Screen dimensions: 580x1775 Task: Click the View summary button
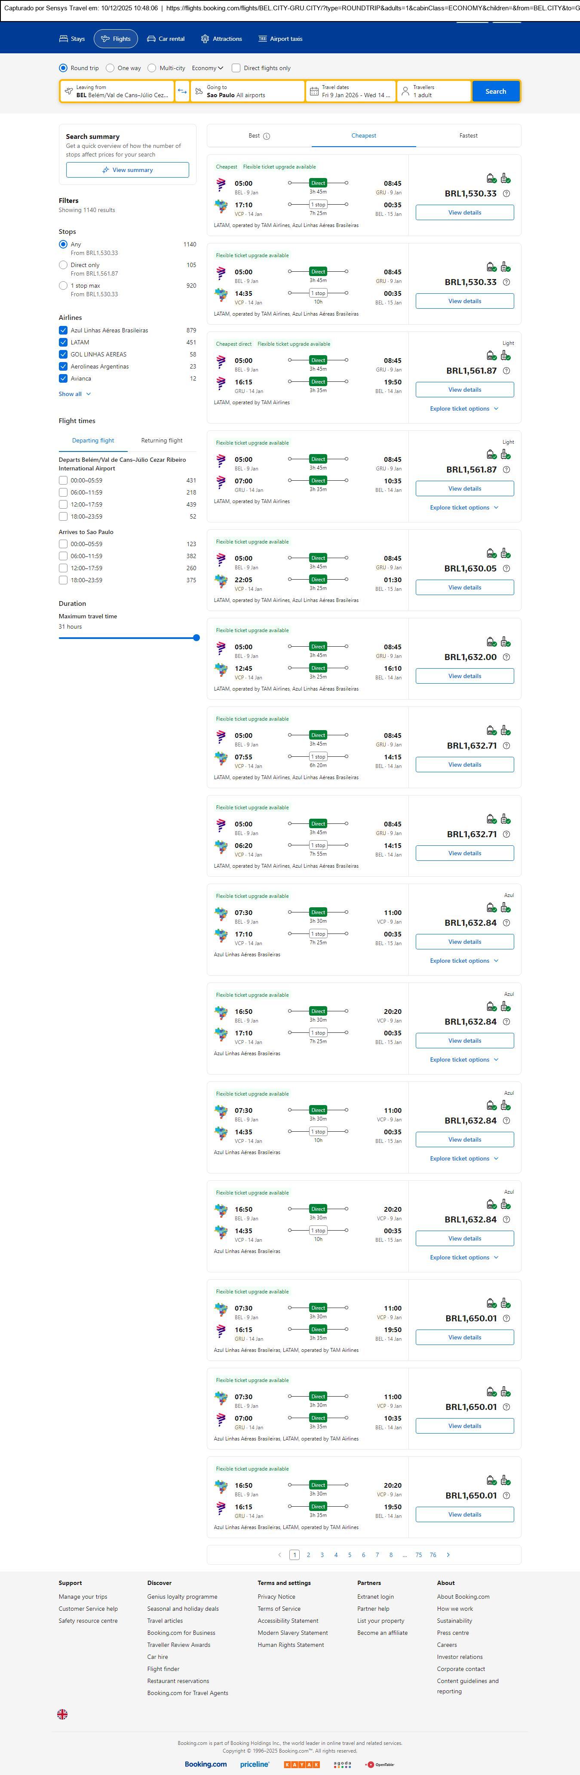tap(127, 170)
